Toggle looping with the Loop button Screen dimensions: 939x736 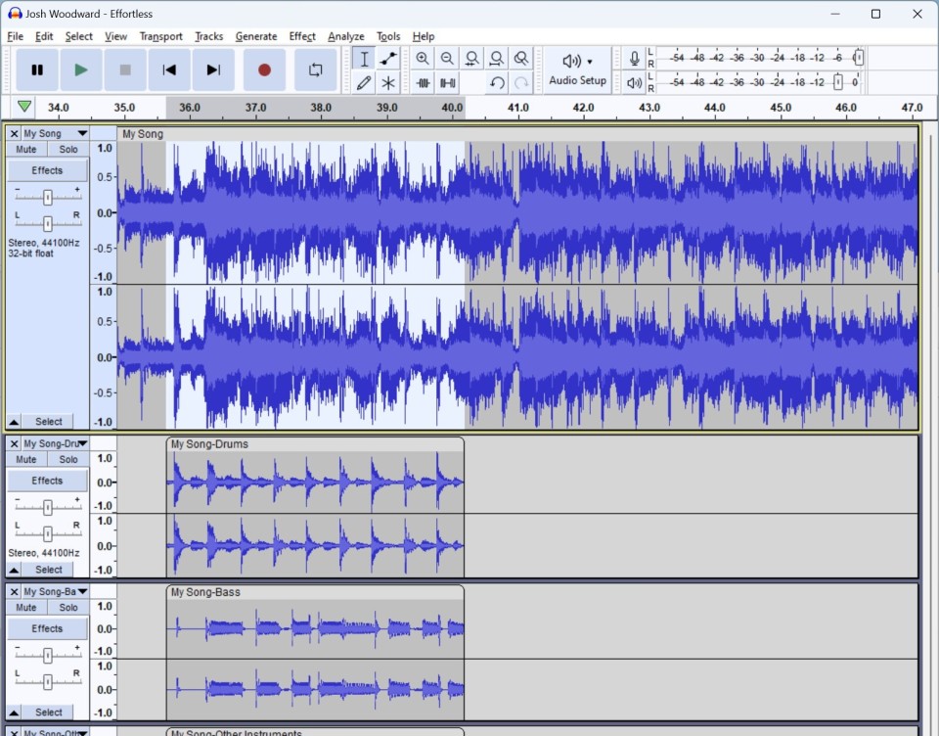point(315,69)
